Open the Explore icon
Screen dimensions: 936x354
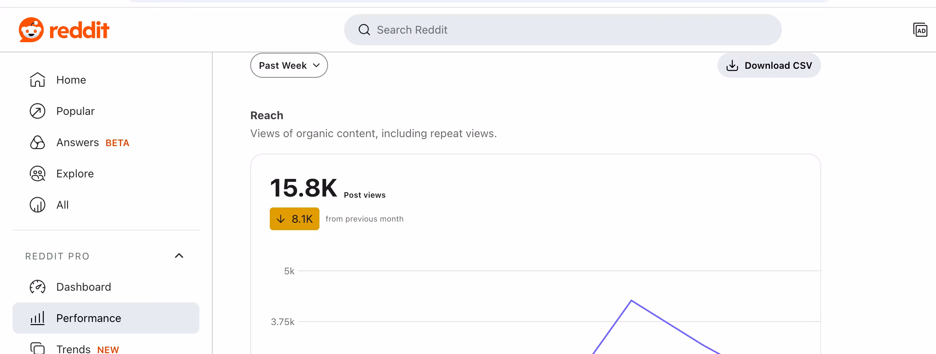click(x=38, y=173)
